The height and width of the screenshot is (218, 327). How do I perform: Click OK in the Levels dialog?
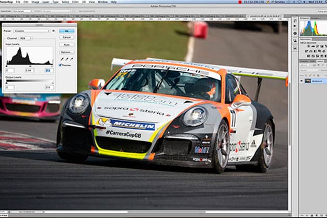pyautogui.click(x=67, y=31)
